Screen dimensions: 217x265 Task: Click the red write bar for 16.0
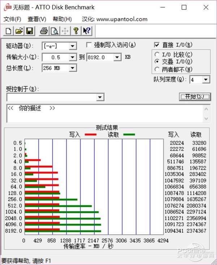41,173
